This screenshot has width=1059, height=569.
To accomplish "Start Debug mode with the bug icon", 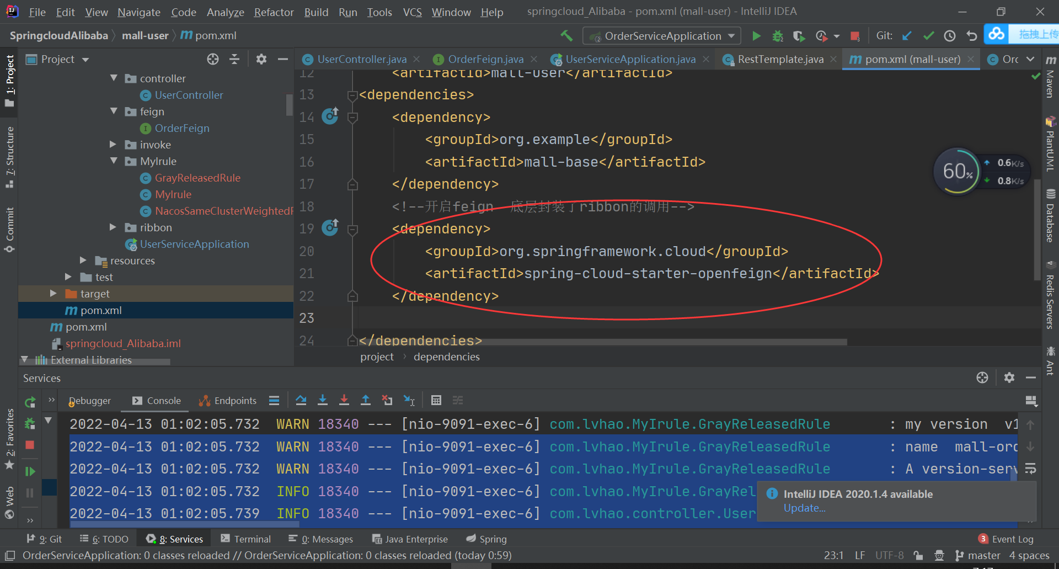I will tap(778, 35).
